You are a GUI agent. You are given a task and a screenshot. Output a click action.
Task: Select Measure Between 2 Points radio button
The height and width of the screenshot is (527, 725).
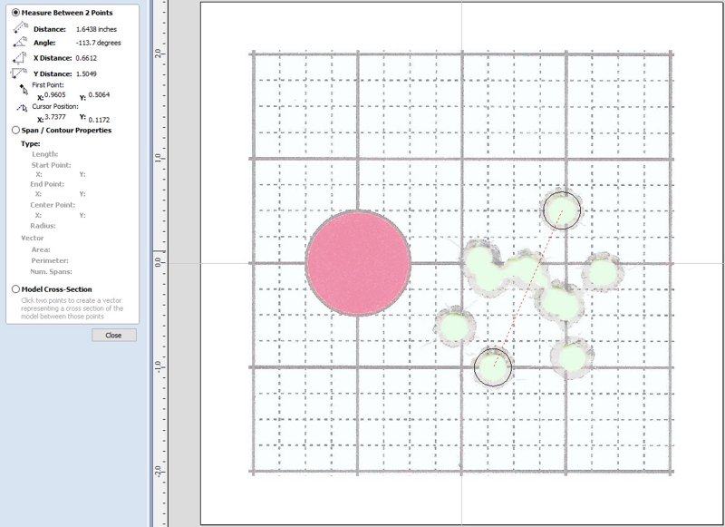[x=15, y=13]
